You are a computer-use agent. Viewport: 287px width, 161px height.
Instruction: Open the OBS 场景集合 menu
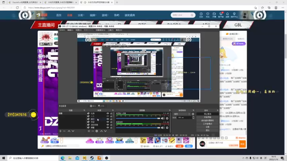pos(100,30)
